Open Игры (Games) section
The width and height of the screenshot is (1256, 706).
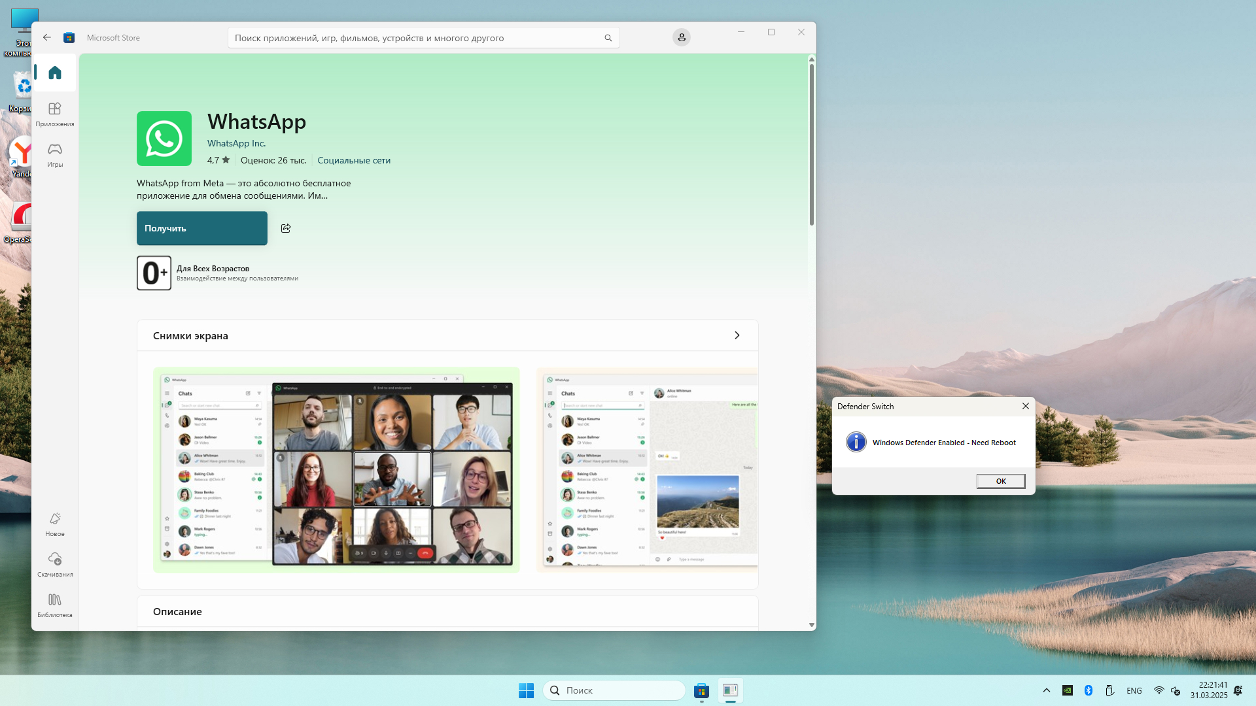(55, 154)
